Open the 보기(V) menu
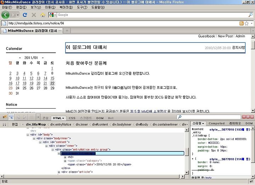Viewport: 255px width, 185px height. click(x=36, y=7)
